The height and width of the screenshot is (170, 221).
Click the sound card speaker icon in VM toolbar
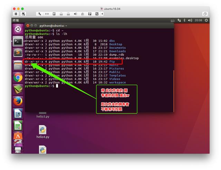(x=75, y=14)
